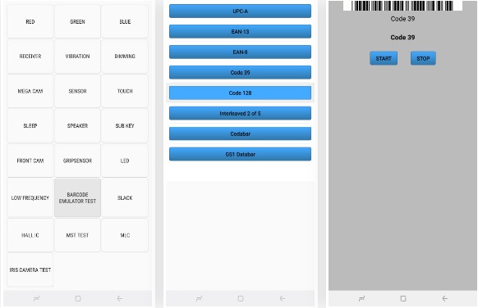
Task: Select the Code 128 barcode type
Action: pos(240,93)
